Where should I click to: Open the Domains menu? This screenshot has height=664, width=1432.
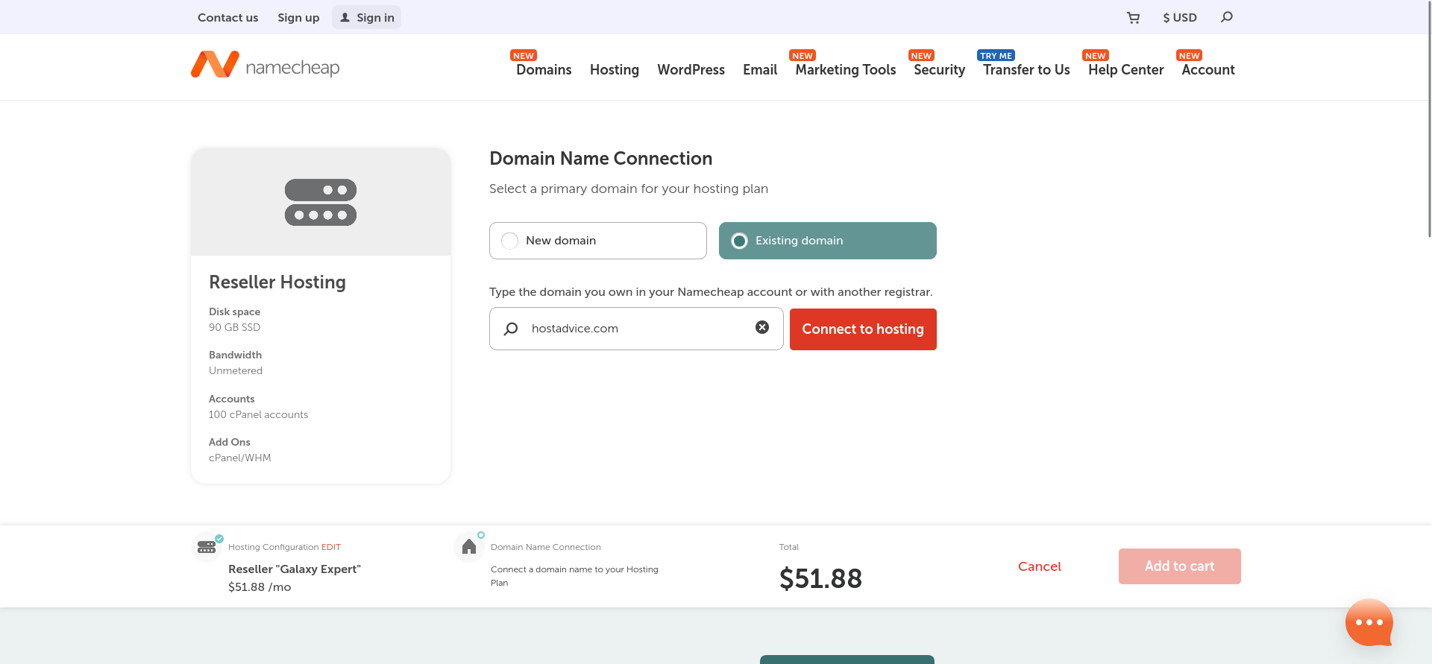coord(544,69)
